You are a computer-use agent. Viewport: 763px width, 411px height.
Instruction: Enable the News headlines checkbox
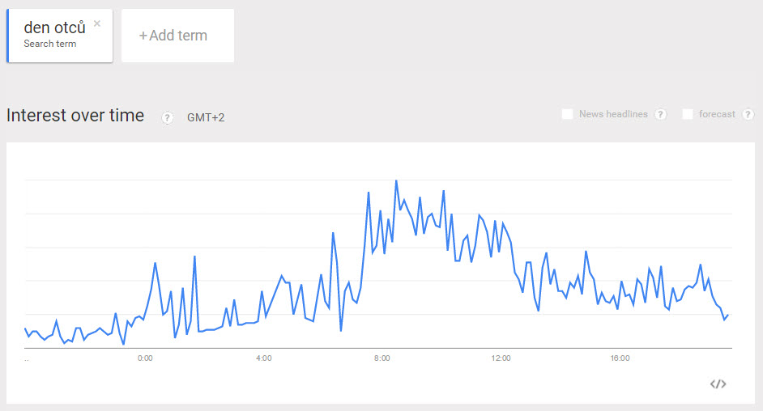pyautogui.click(x=567, y=114)
